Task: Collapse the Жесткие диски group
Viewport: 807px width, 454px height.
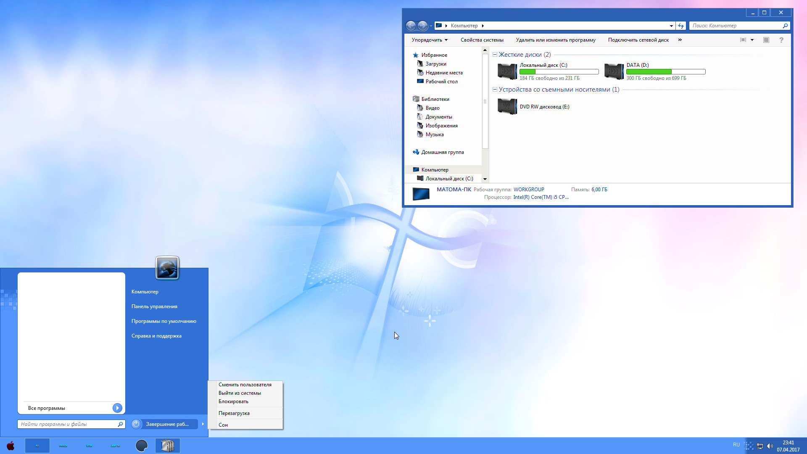Action: [x=495, y=55]
